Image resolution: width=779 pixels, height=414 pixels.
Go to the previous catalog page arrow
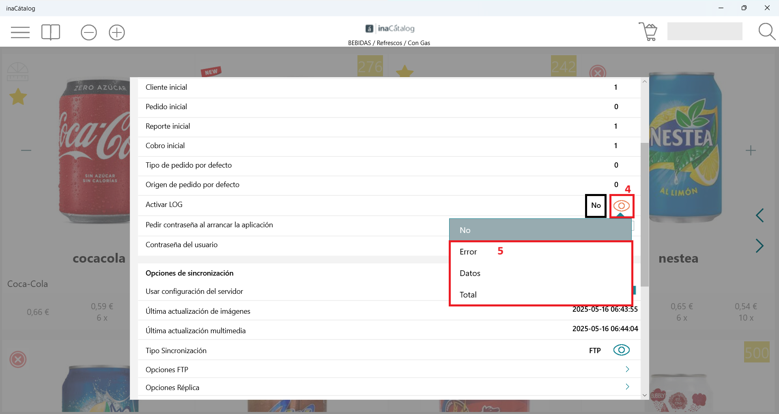coord(760,216)
